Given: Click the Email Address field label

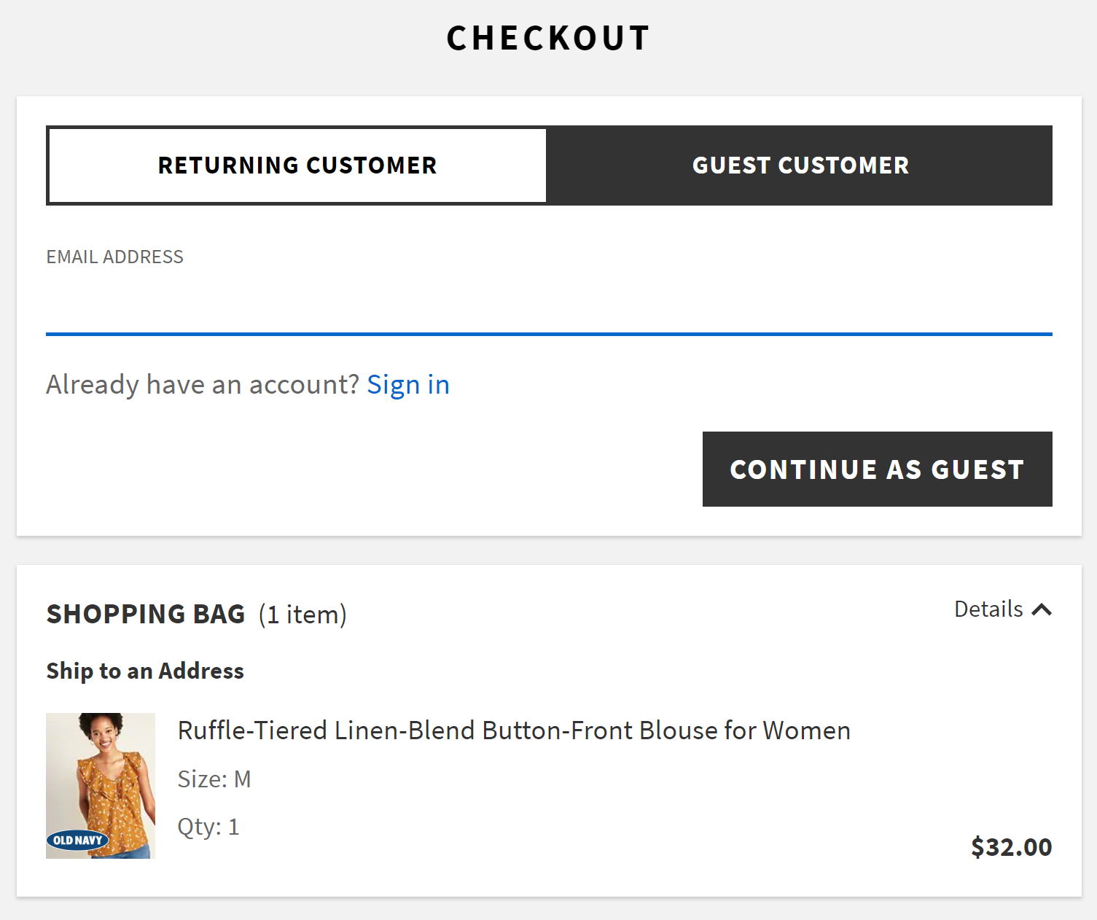Looking at the screenshot, I should pos(115,257).
